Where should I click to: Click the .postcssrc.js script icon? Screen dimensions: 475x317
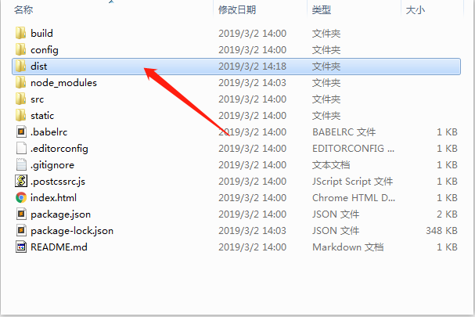21,181
